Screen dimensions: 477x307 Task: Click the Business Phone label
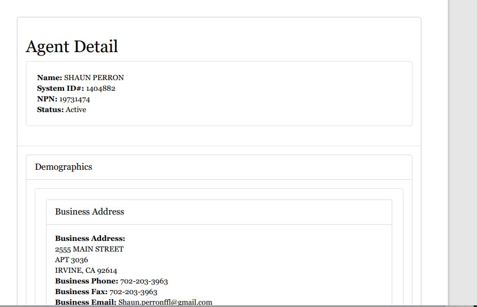pyautogui.click(x=86, y=281)
